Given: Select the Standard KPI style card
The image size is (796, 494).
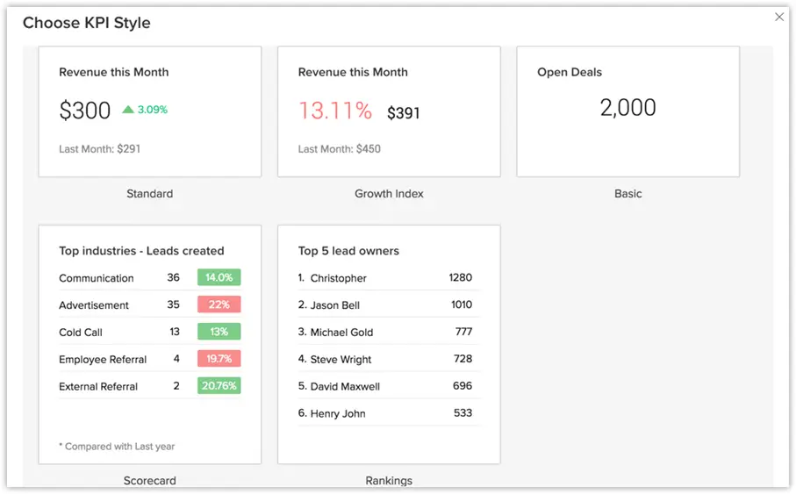Looking at the screenshot, I should coord(149,112).
